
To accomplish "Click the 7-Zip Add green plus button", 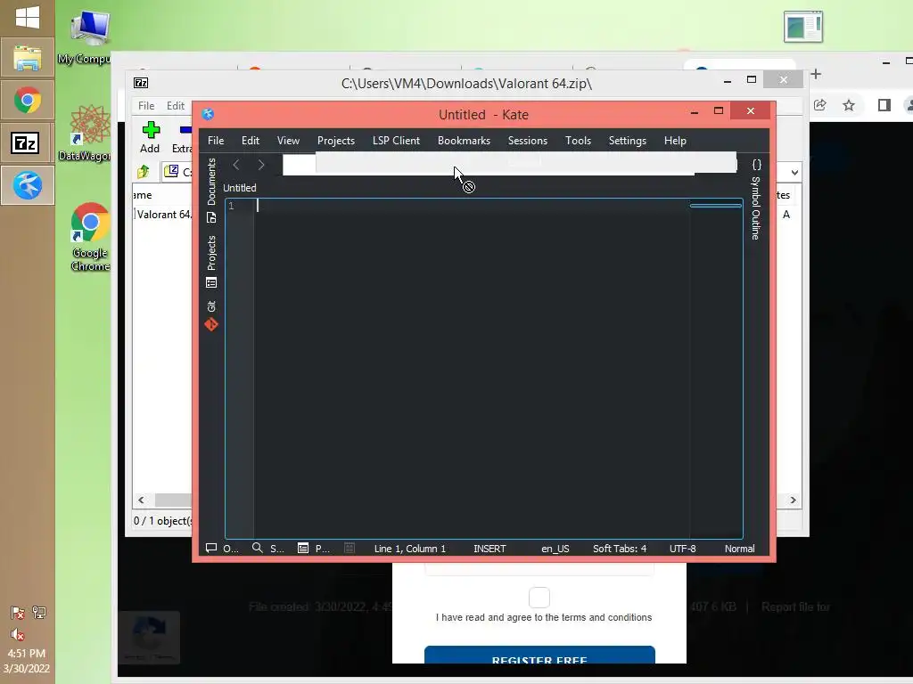I will coord(150,137).
